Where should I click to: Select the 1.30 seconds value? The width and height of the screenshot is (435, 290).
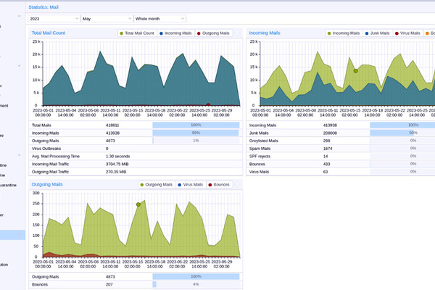(x=117, y=157)
